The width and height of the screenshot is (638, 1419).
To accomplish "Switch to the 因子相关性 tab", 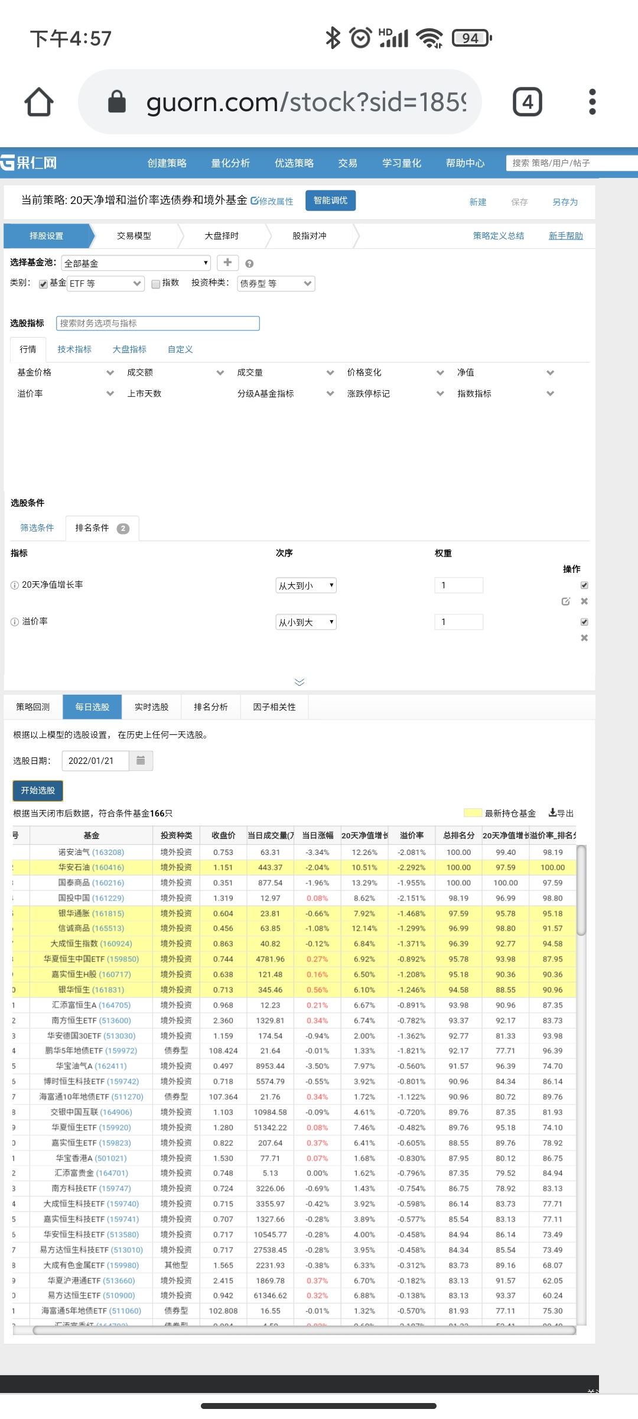I will click(275, 707).
